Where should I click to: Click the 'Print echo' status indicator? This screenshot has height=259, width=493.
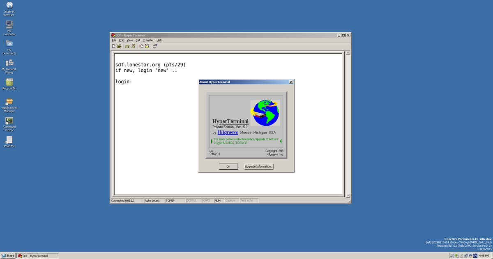click(x=249, y=200)
